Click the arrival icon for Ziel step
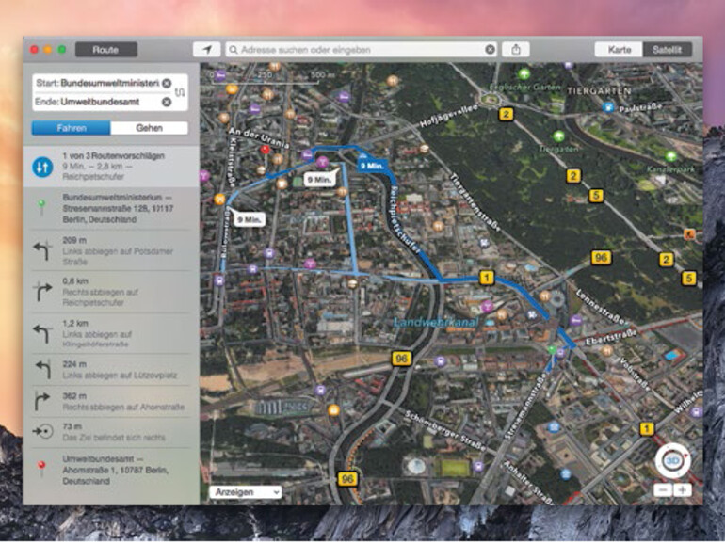Screen dimensions: 725x544 42,431
